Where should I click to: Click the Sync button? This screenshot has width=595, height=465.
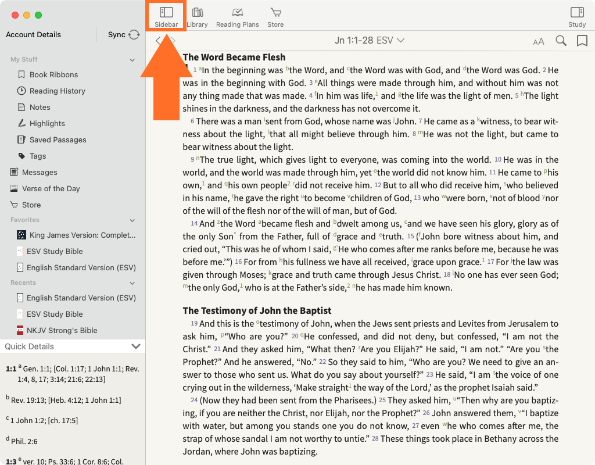[124, 35]
